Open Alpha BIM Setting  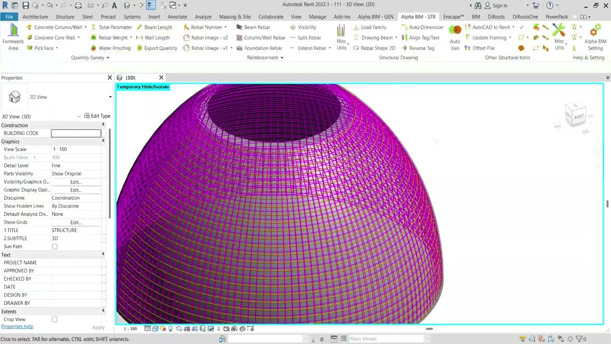(595, 38)
